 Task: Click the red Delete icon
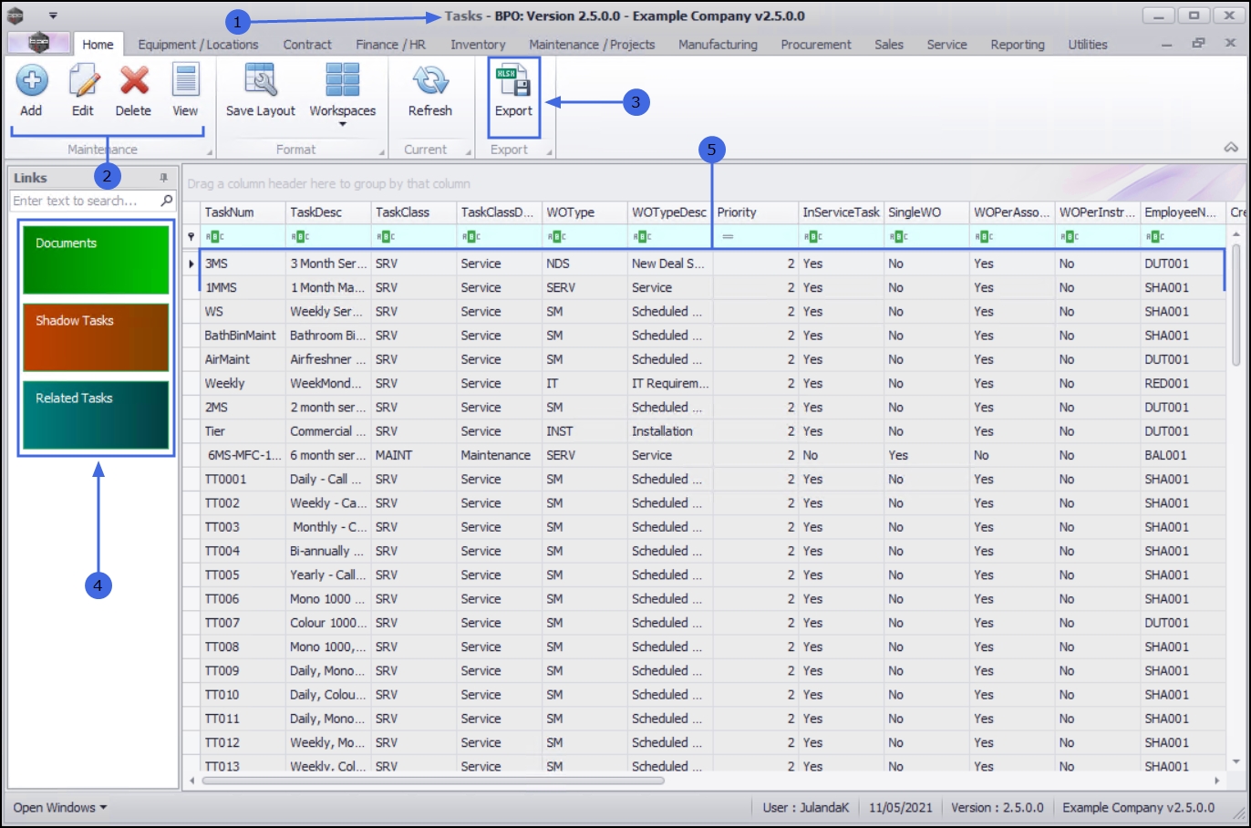click(x=133, y=82)
